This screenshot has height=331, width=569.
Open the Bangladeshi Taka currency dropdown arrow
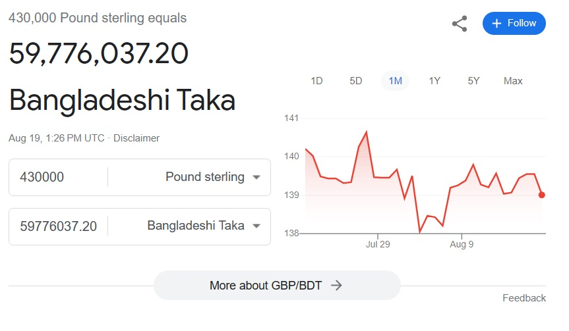[x=256, y=226]
